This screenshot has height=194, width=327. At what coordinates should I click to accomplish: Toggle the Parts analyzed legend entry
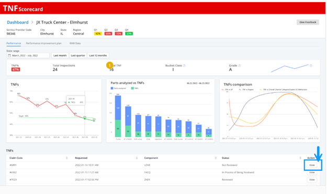[118, 89]
